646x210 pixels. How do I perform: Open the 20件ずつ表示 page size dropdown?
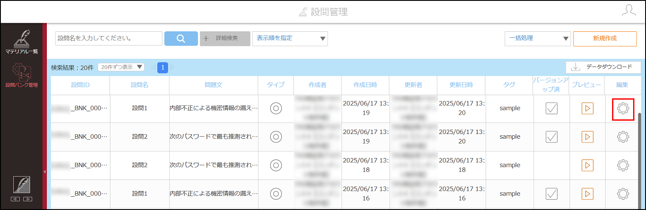(x=121, y=67)
